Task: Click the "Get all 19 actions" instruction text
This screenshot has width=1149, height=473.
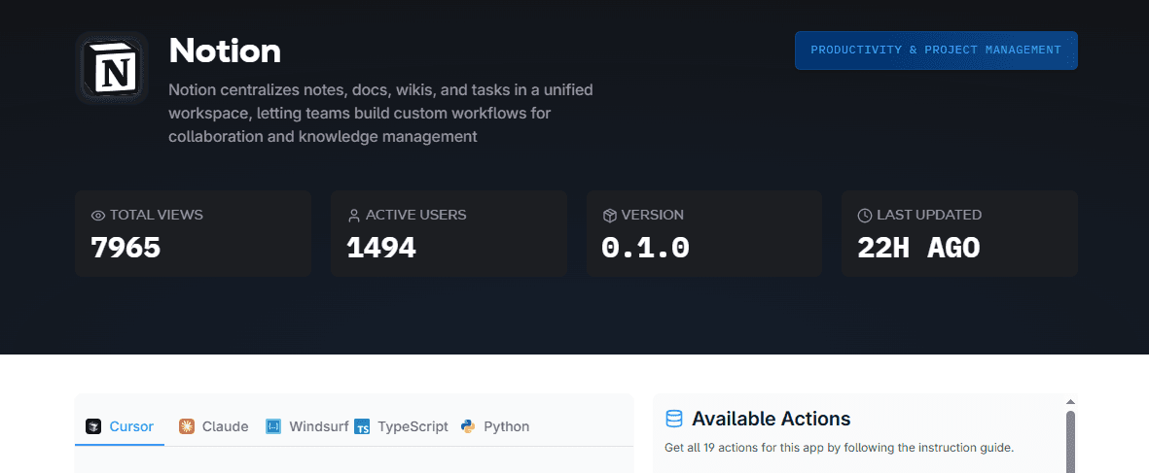Action: 839,448
